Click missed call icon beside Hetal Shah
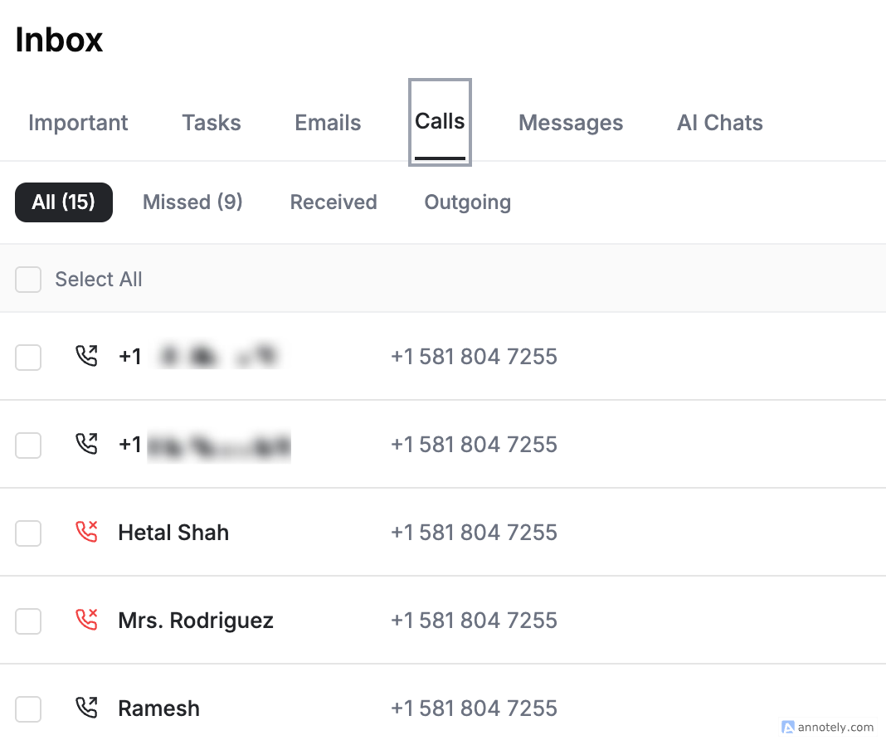The height and width of the screenshot is (745, 886). (x=86, y=532)
